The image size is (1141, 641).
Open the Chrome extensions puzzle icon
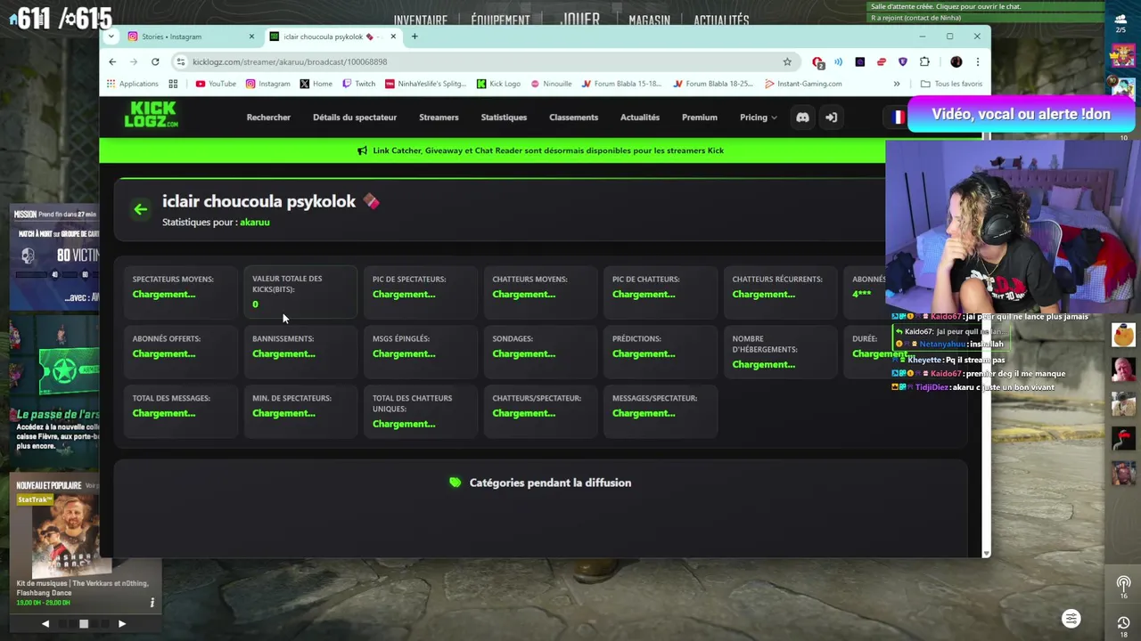[x=924, y=61]
